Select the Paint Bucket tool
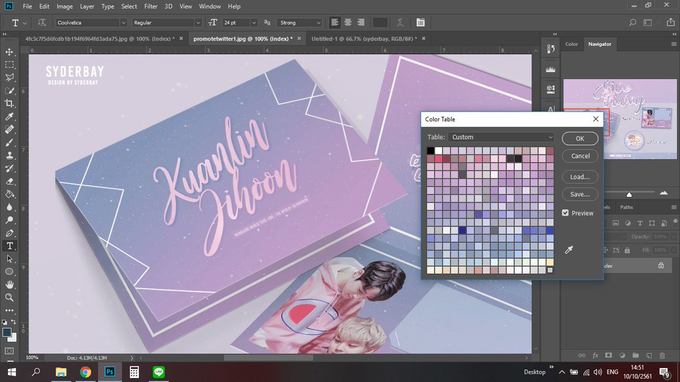This screenshot has height=382, width=680. (x=9, y=194)
